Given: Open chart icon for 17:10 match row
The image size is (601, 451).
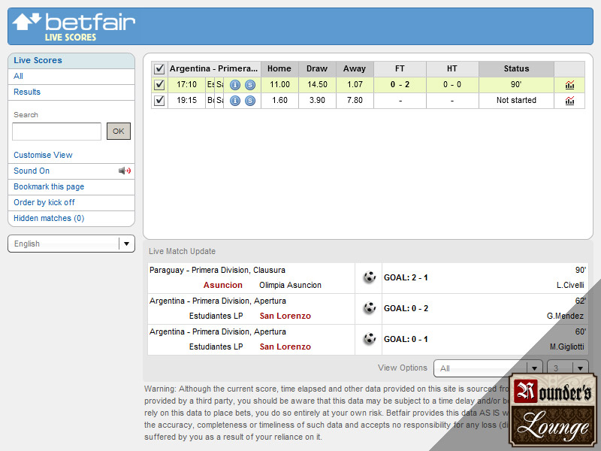Looking at the screenshot, I should pos(569,85).
